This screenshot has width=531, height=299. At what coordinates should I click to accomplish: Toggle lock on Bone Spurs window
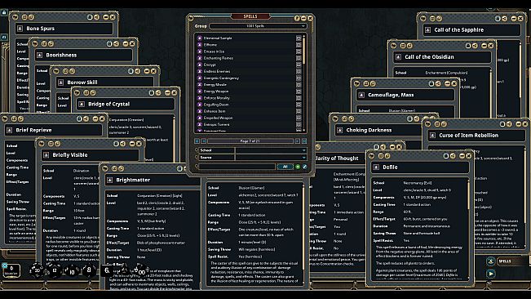click(90, 17)
